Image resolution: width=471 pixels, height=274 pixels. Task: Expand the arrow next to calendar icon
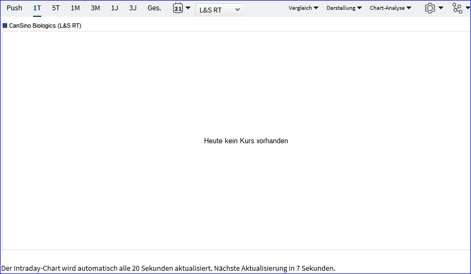[x=188, y=8]
